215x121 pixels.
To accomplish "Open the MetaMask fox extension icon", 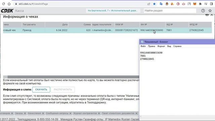I will click(x=195, y=4).
